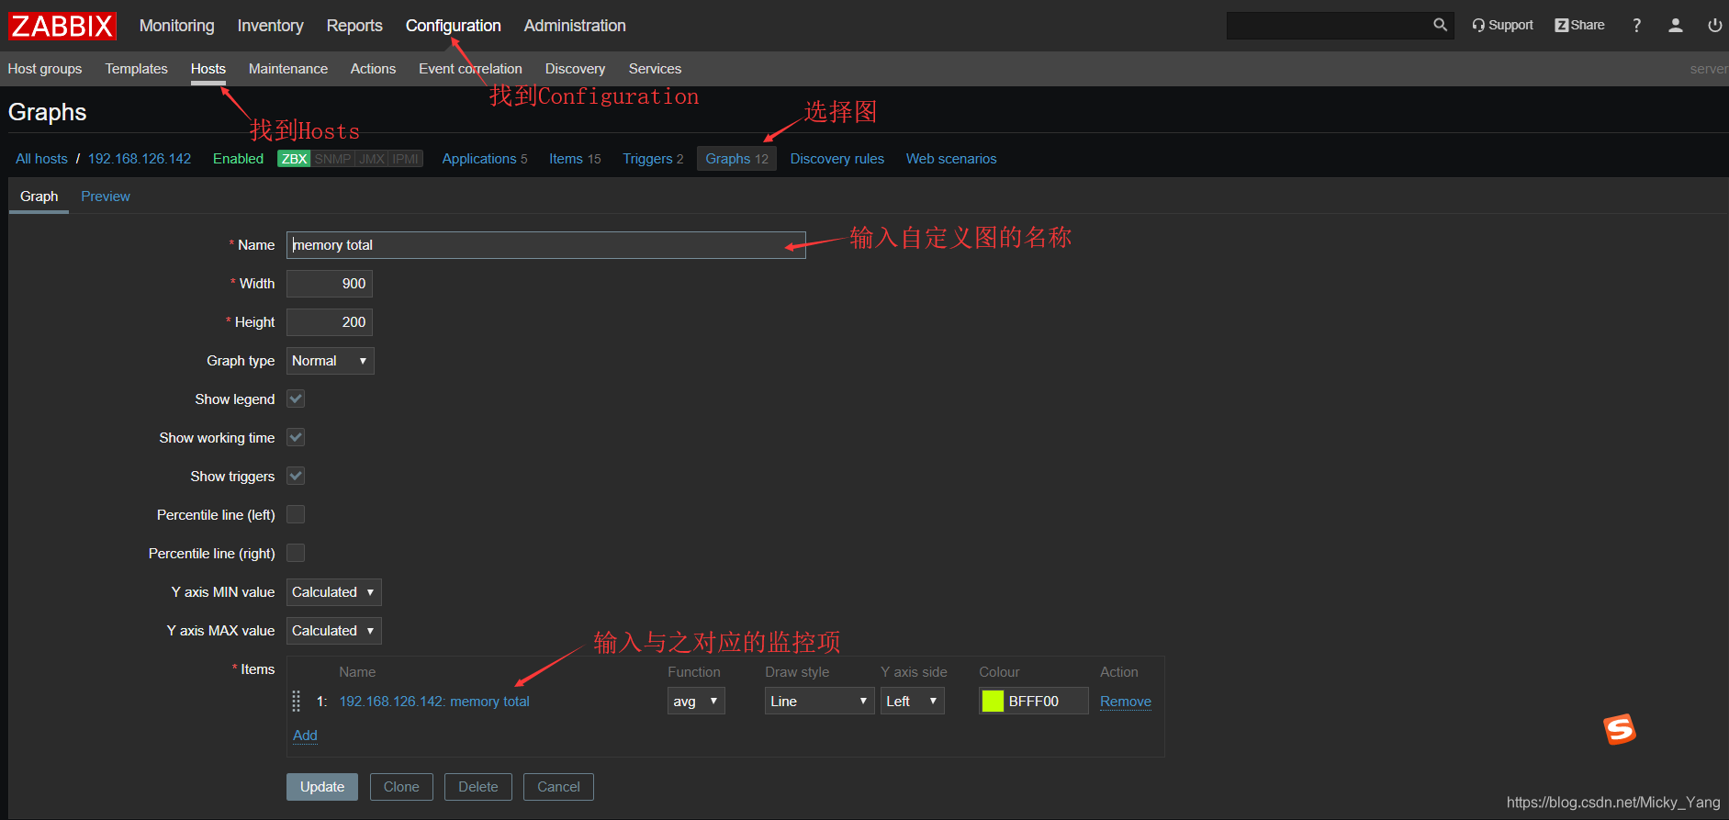Click the ZBX availability badge
Viewport: 1729px width, 820px height.
[294, 159]
